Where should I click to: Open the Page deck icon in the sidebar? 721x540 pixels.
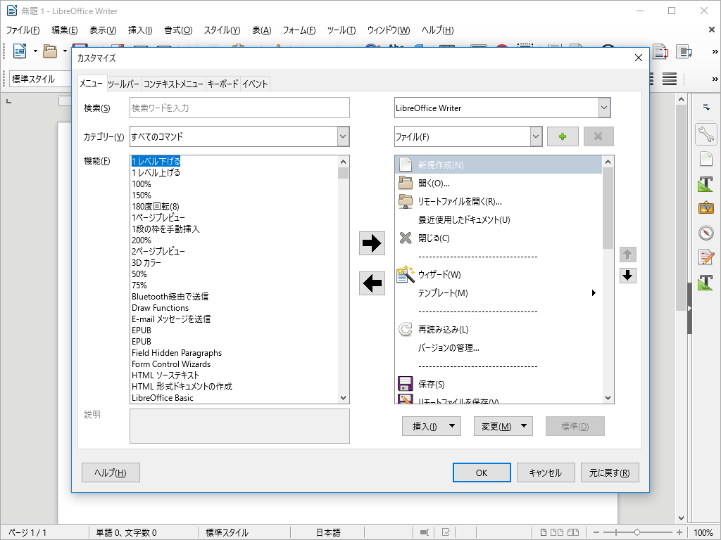[x=706, y=159]
